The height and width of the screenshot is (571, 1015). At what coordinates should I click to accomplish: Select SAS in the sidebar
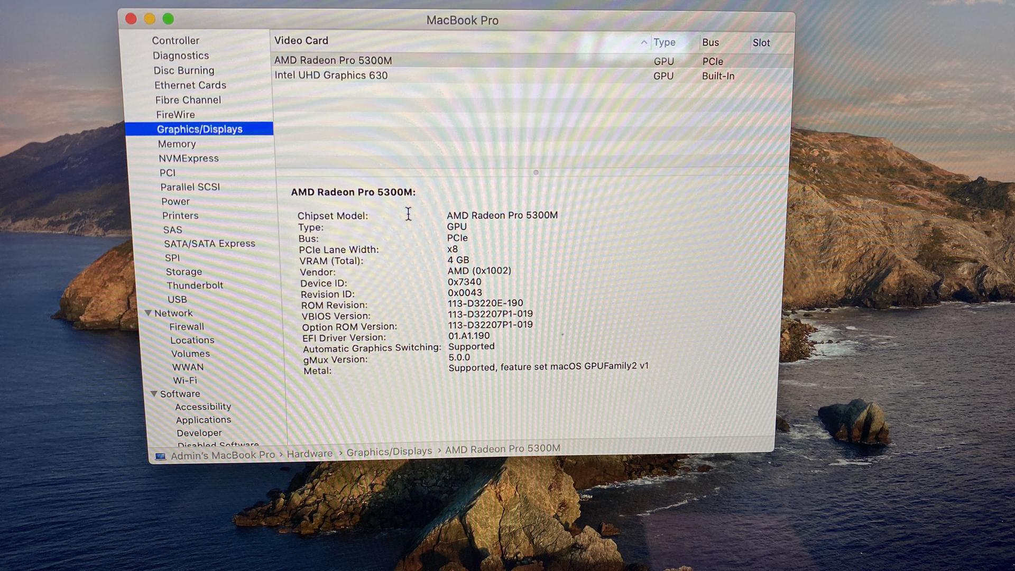tap(172, 230)
